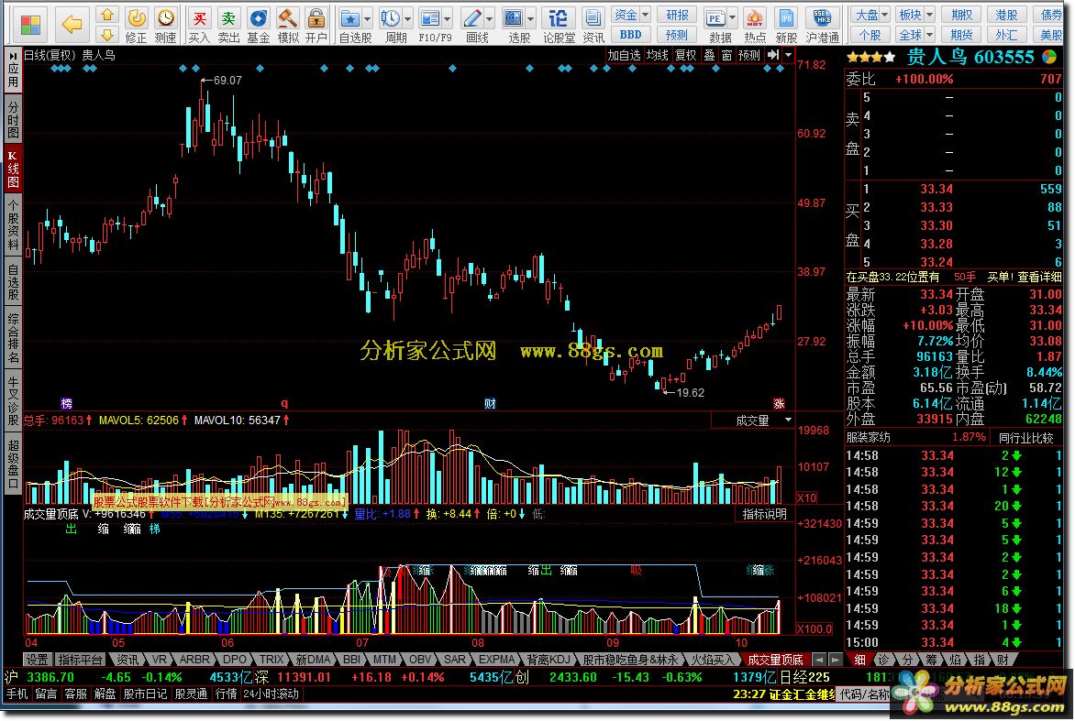
Task: Toggle the 预测 forecast button above chart
Action: point(749,55)
